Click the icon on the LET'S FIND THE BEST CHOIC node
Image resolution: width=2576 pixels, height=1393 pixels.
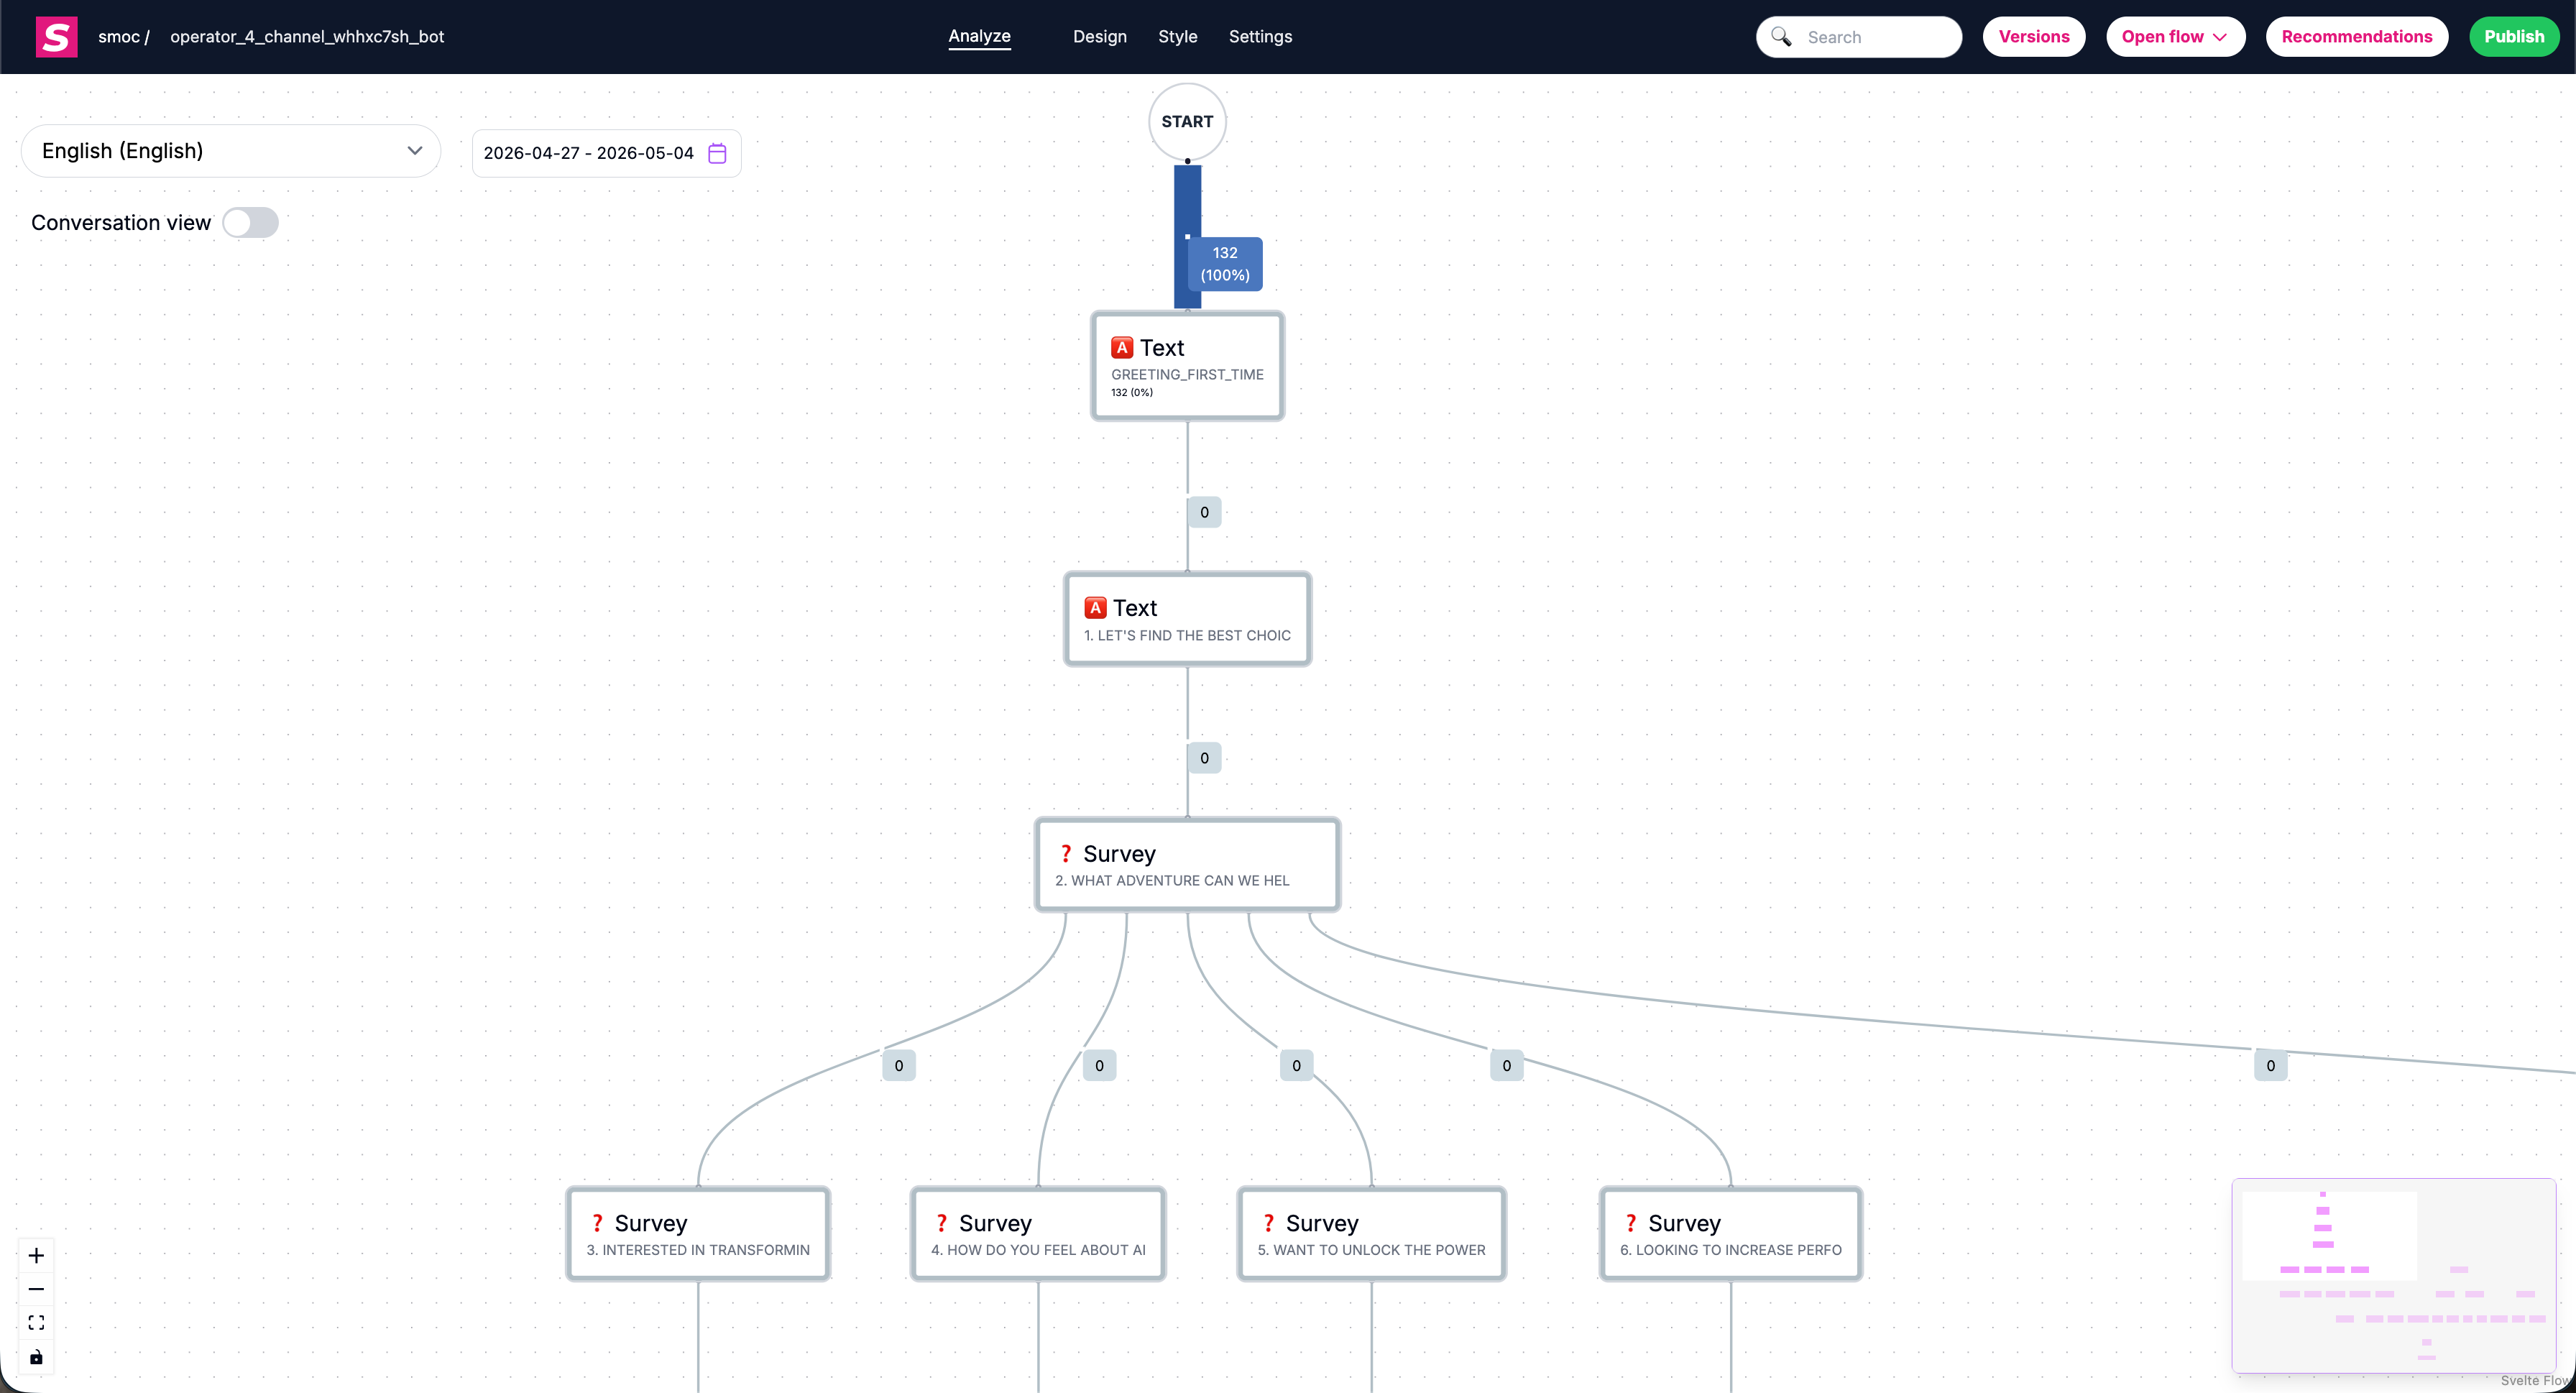point(1095,608)
